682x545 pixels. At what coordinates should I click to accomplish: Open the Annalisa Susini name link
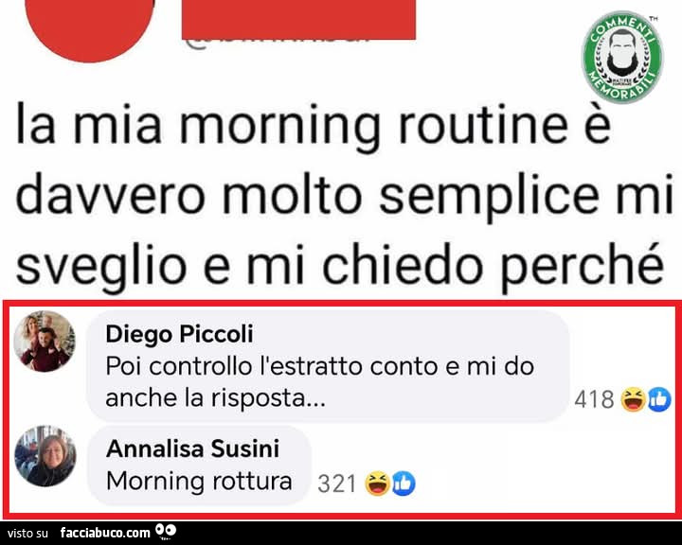192,448
